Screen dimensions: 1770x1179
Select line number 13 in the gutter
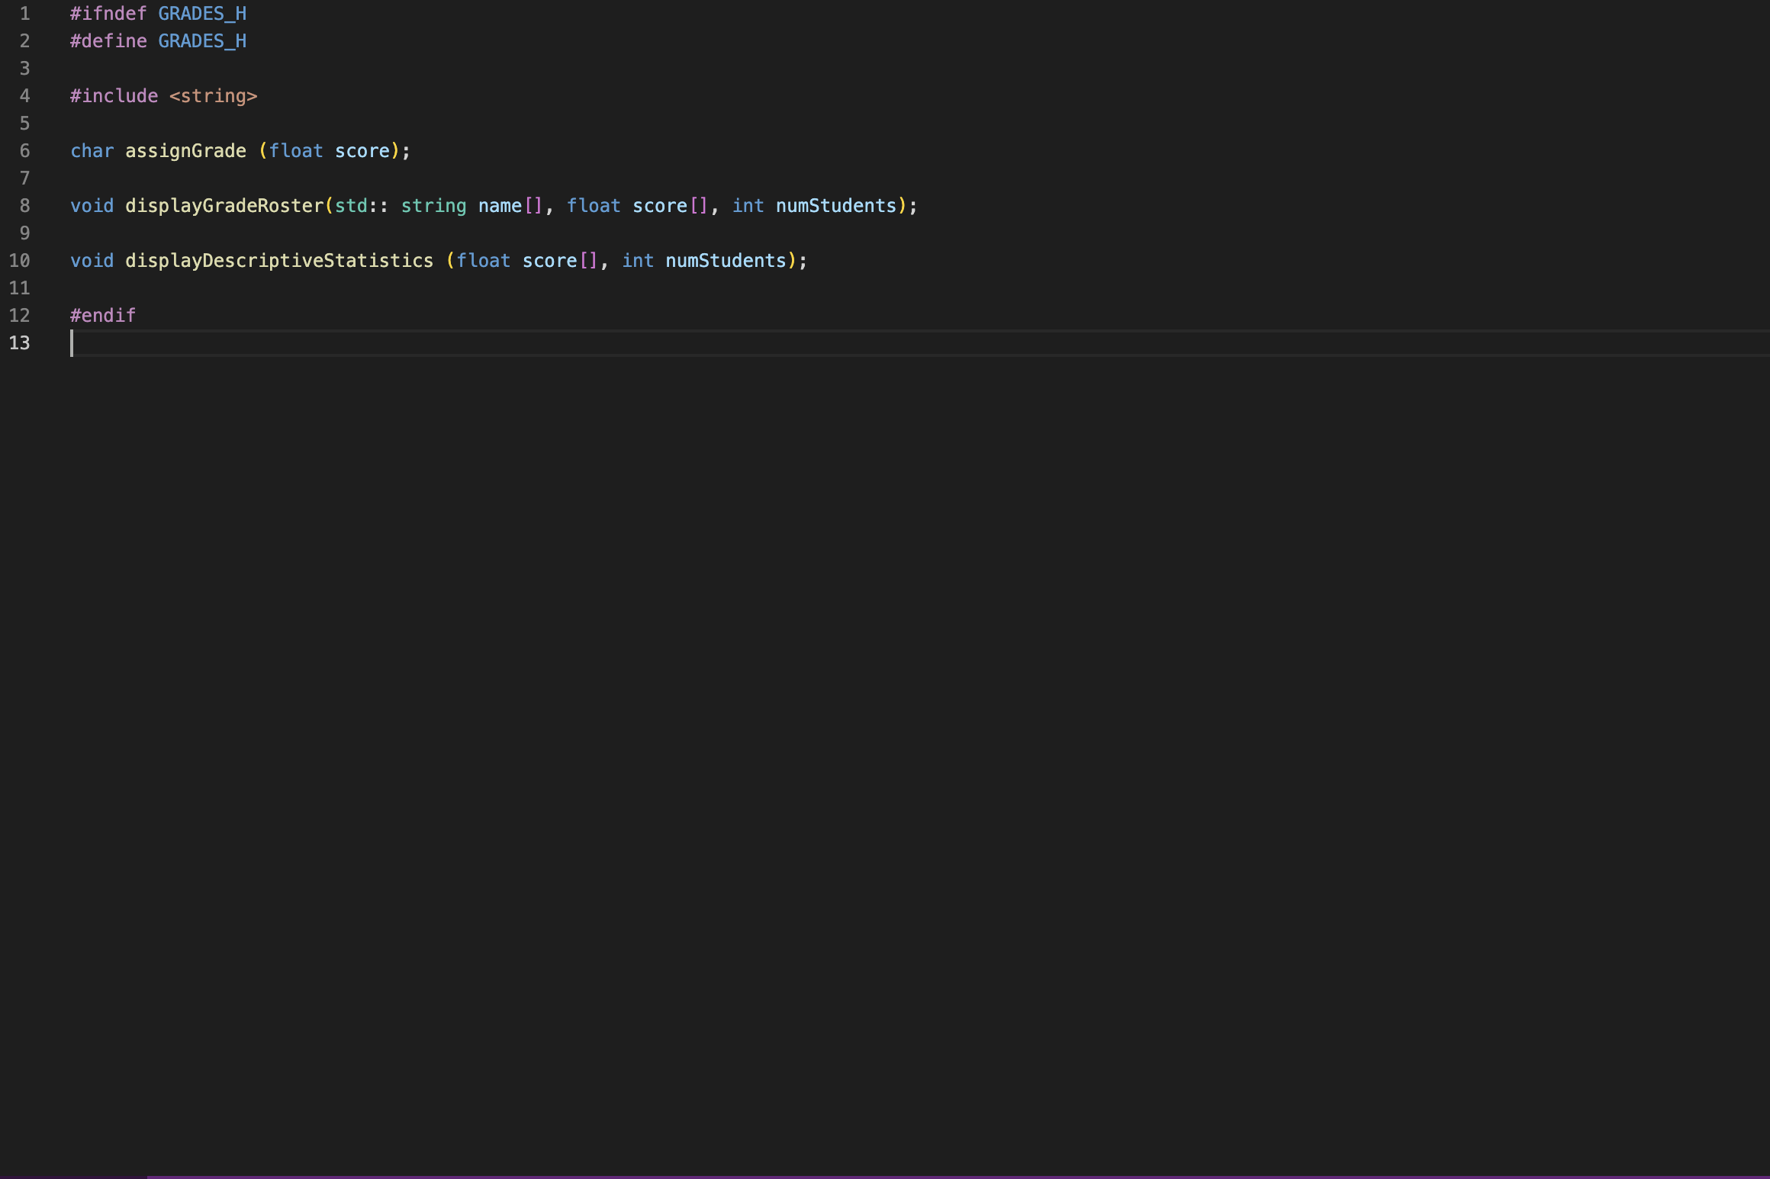[x=20, y=342]
